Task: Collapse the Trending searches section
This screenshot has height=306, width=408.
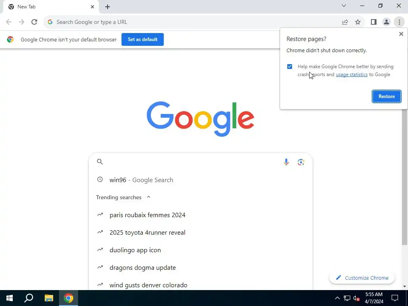Action: [149, 197]
